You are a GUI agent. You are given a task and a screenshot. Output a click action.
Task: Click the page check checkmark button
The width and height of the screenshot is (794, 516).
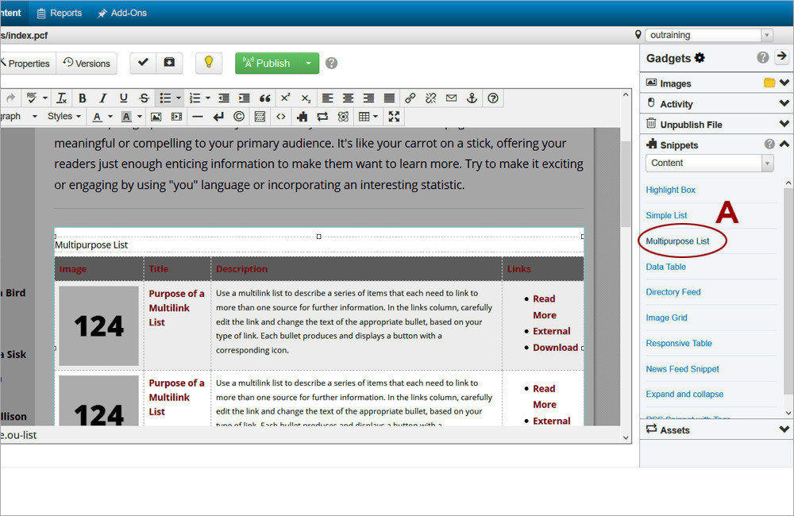point(143,62)
